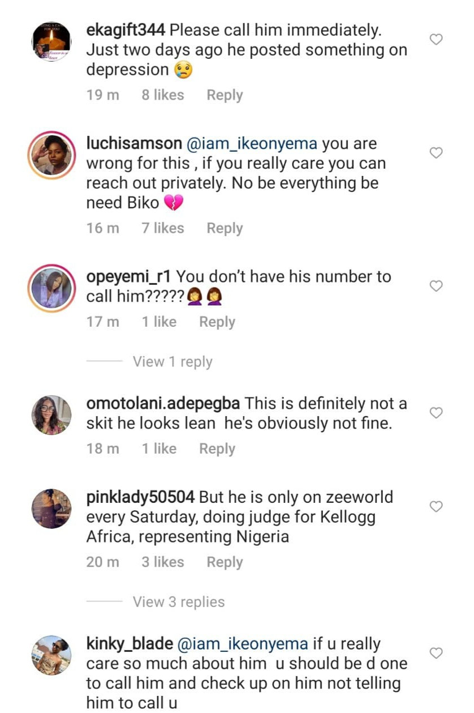The width and height of the screenshot is (474, 713).
Task: Tap heart icon beside kinky_blade's comment
Action: pyautogui.click(x=436, y=653)
